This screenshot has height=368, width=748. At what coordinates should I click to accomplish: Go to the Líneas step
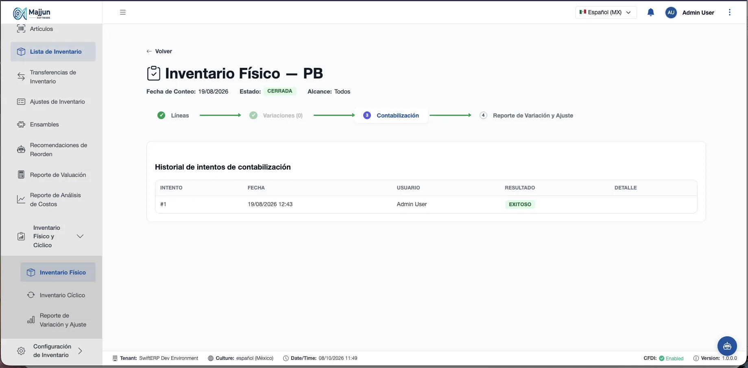173,115
